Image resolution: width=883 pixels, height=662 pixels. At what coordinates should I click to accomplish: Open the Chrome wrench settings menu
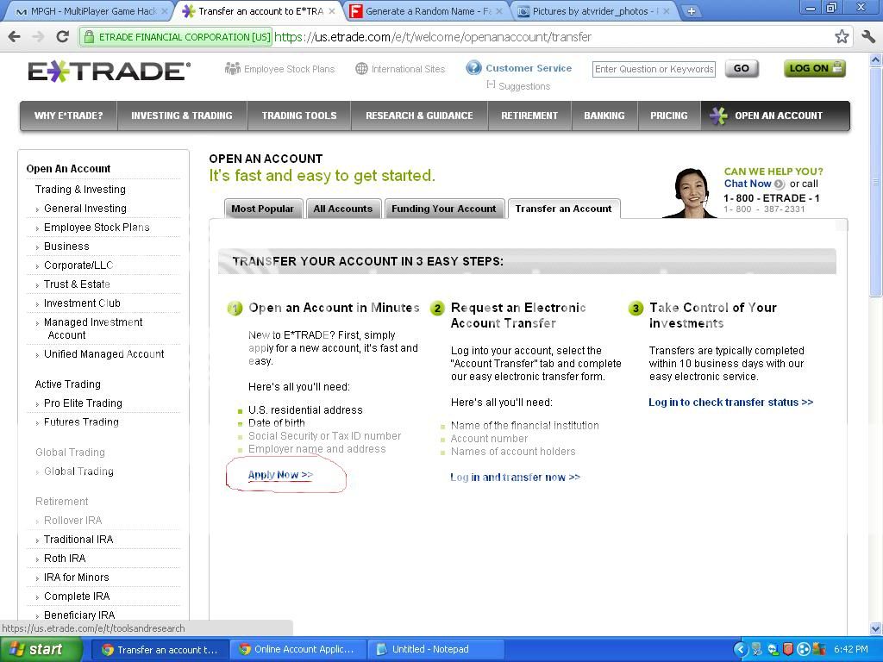869,37
